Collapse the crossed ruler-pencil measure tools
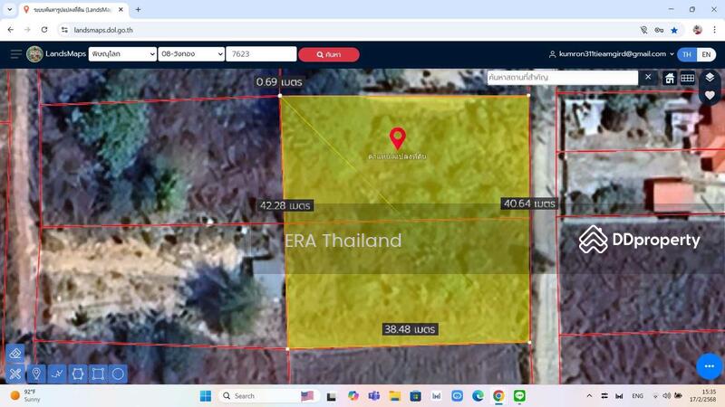725x407 pixels. coord(14,374)
